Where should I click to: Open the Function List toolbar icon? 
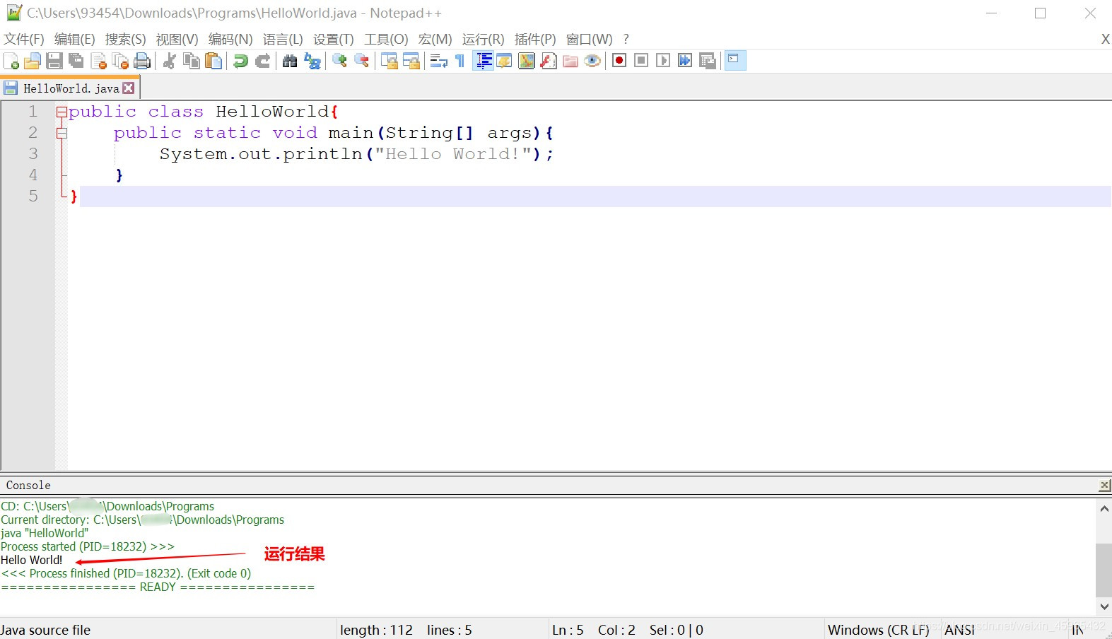(548, 61)
